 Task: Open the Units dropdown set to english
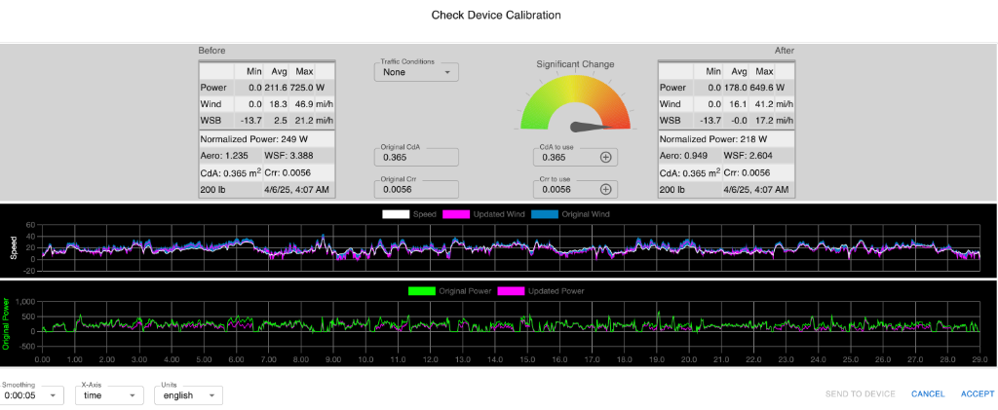pyautogui.click(x=188, y=395)
